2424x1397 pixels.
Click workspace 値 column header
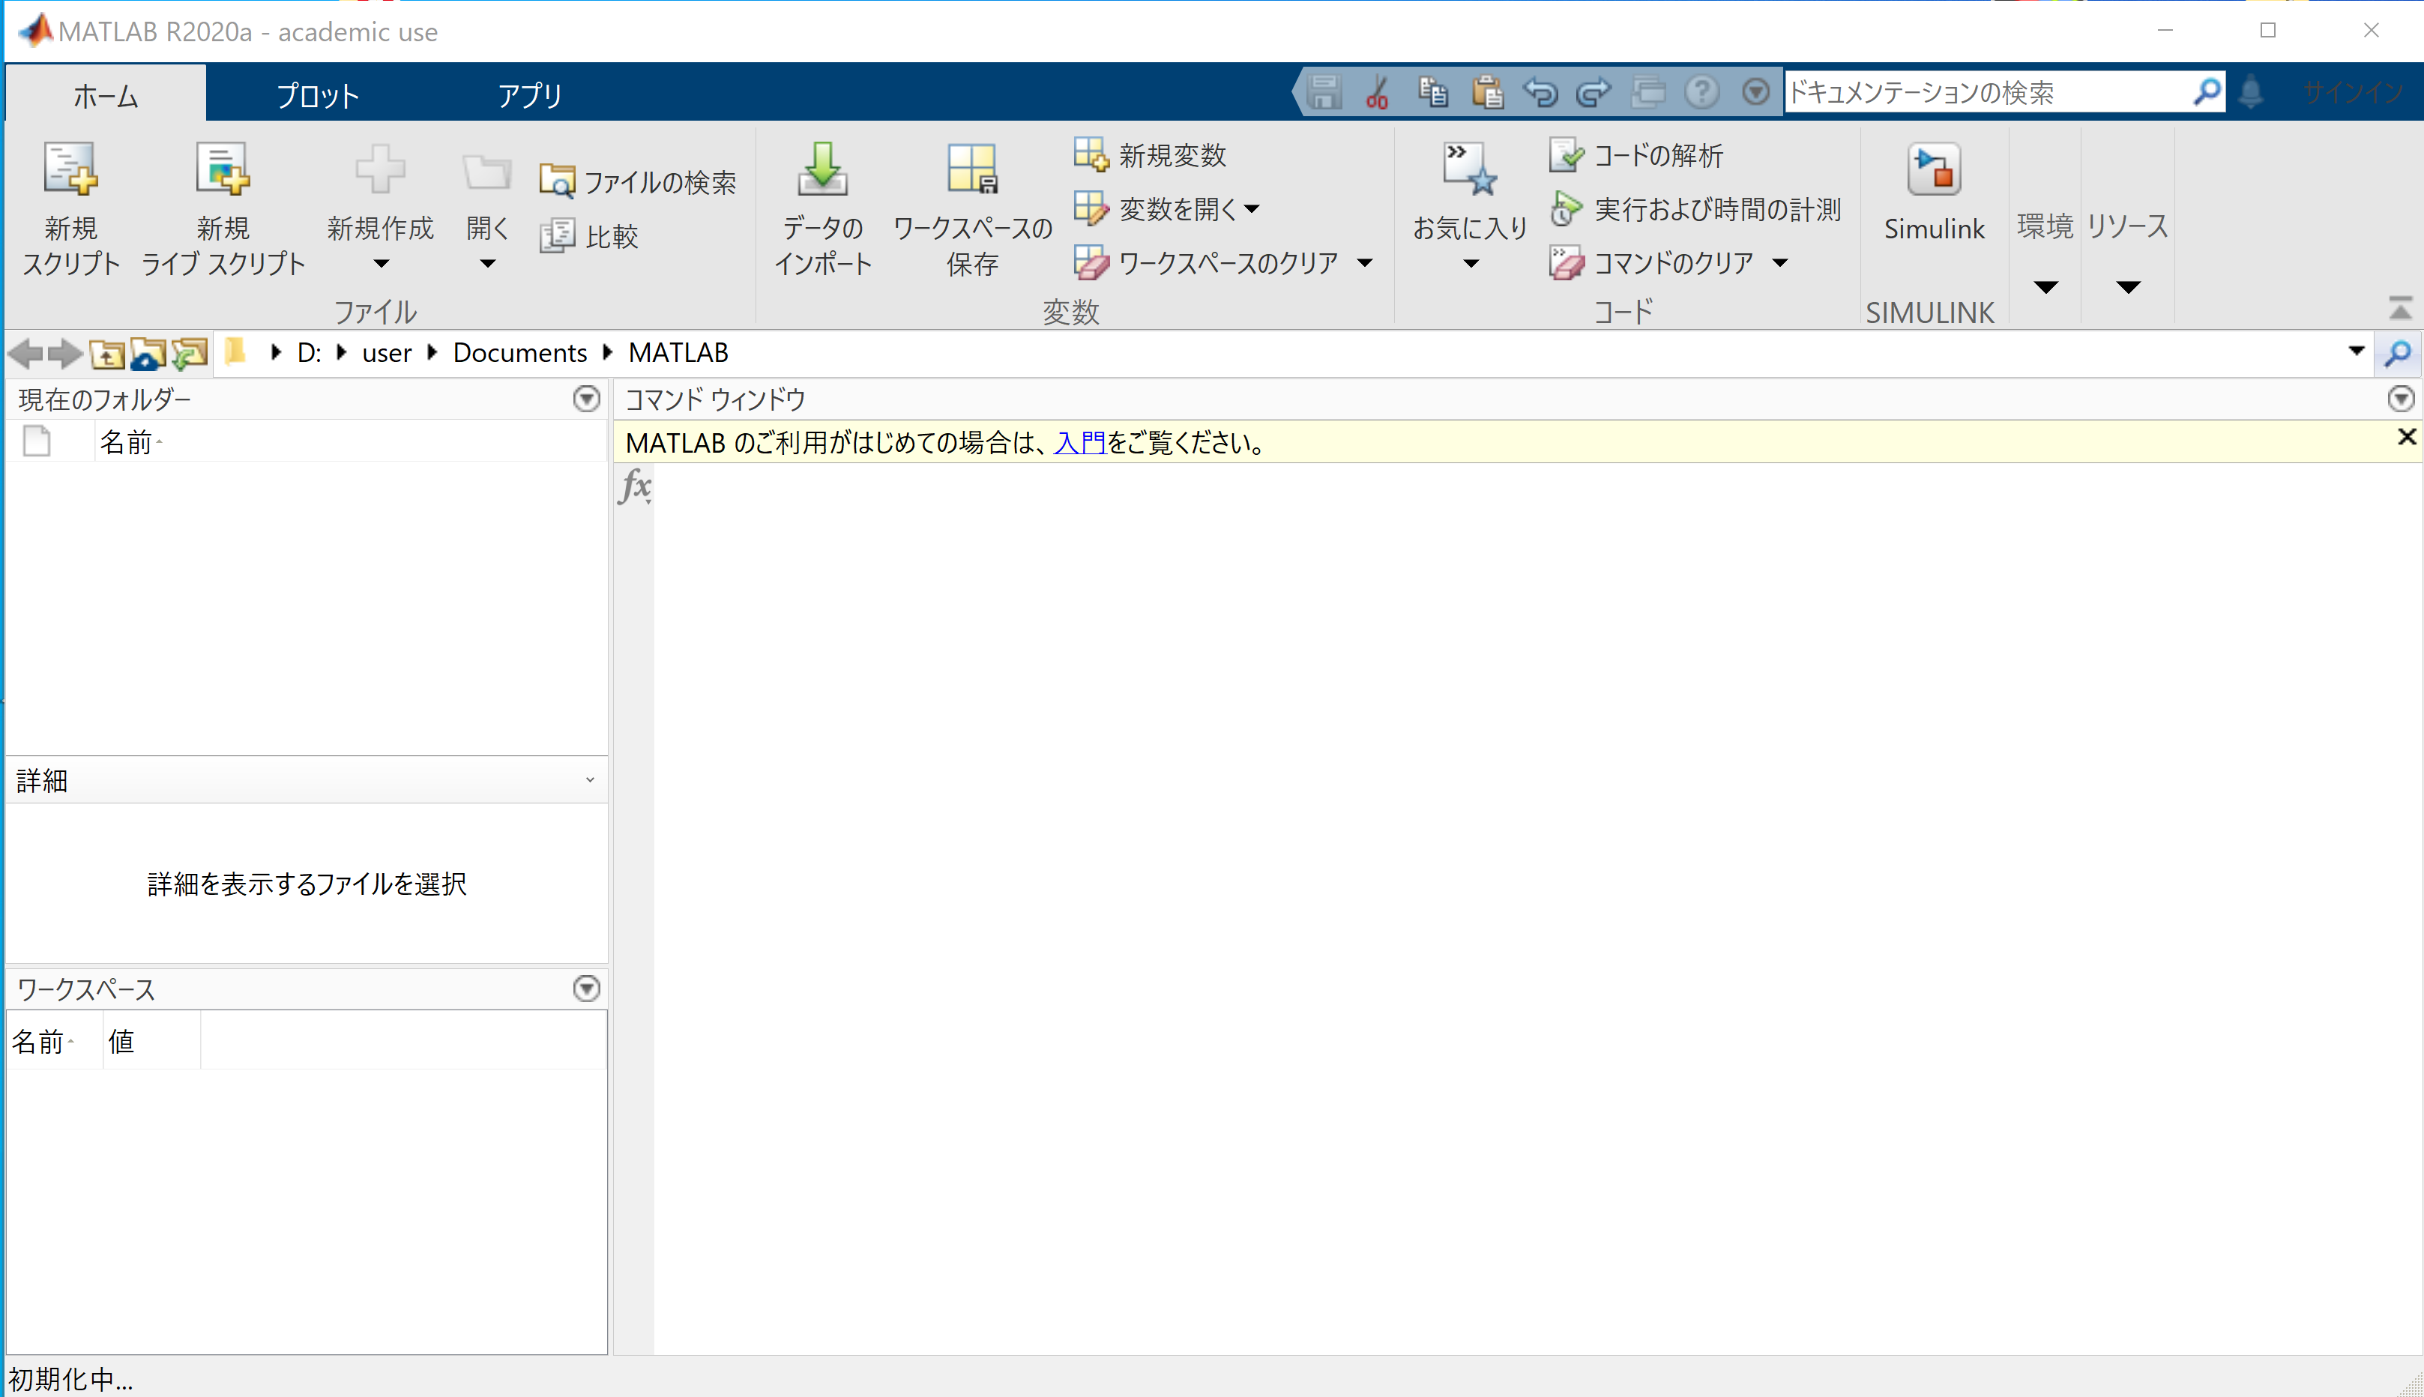151,1041
